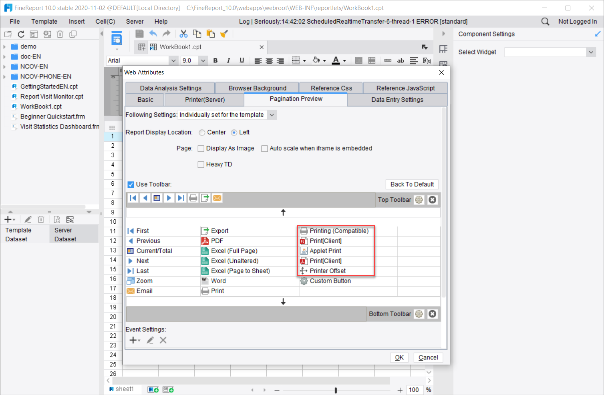This screenshot has height=395, width=604.
Task: Open Top Toolbar settings gear
Action: tap(419, 200)
